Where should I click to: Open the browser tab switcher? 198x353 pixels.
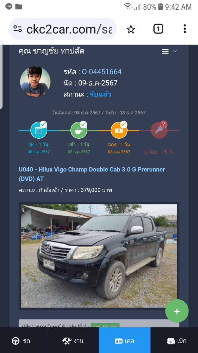tap(158, 29)
